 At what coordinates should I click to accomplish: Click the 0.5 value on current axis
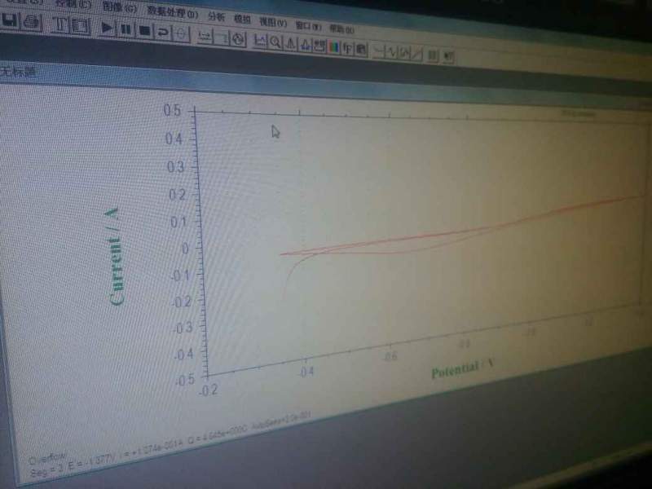pyautogui.click(x=172, y=110)
